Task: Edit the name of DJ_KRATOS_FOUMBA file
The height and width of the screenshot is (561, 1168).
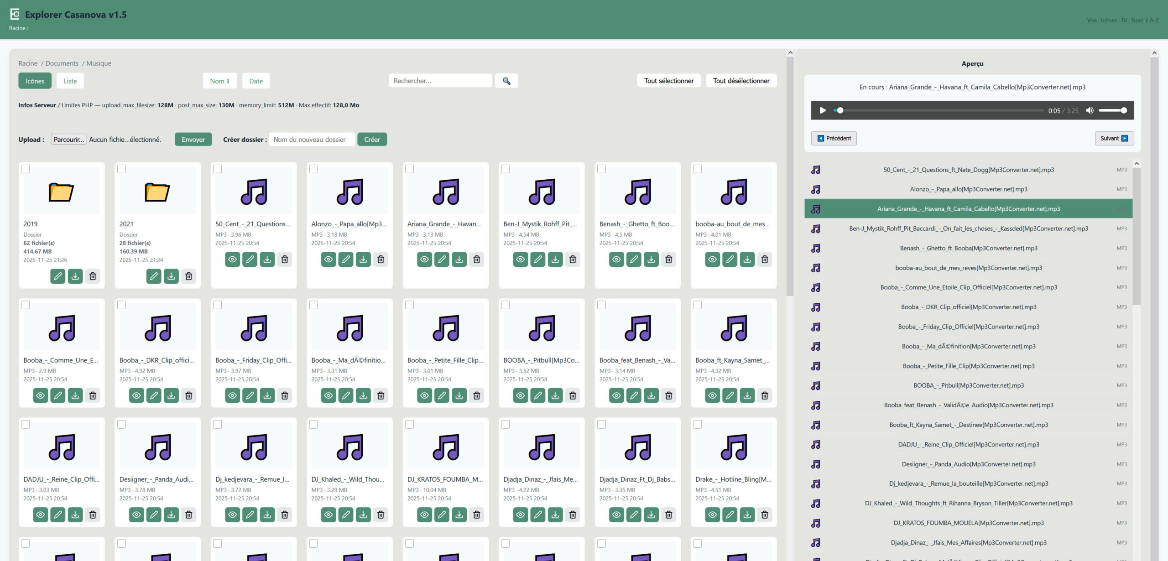Action: [442, 515]
